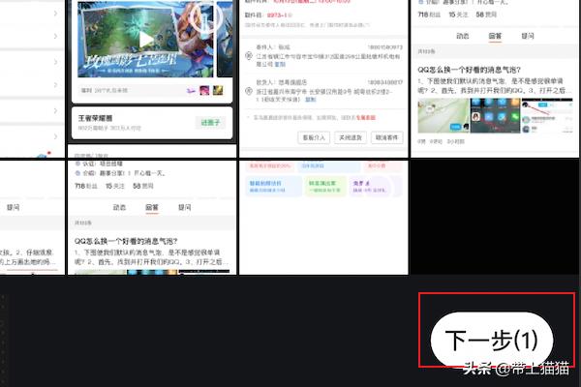Click 客服介入 in the order screenshot

pos(317,138)
